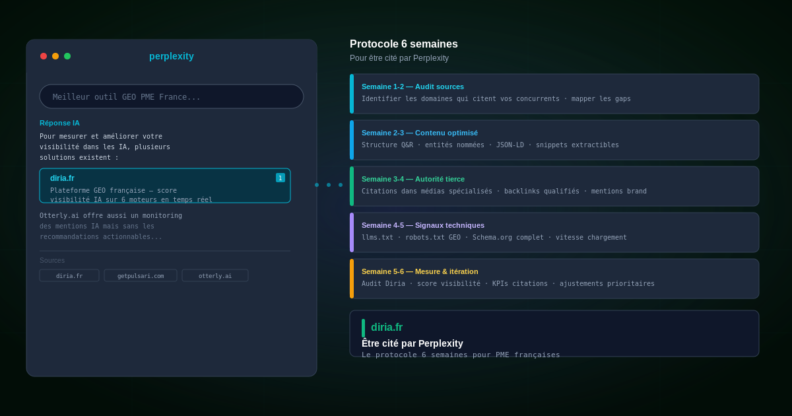
Task: Click 'Le protocole 6 semaines pour PME françaises'
Action: pos(461,355)
